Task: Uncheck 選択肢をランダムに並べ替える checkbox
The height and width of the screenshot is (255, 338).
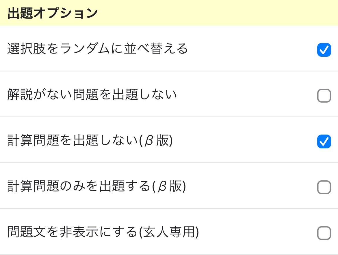Action: [324, 50]
